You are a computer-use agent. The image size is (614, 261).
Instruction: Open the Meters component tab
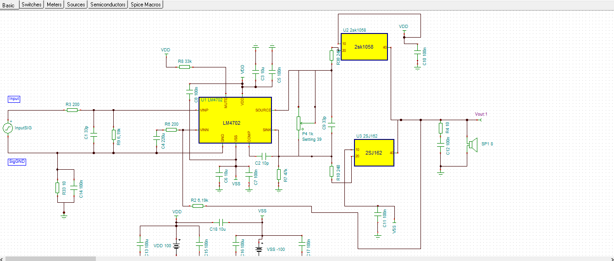(54, 4)
